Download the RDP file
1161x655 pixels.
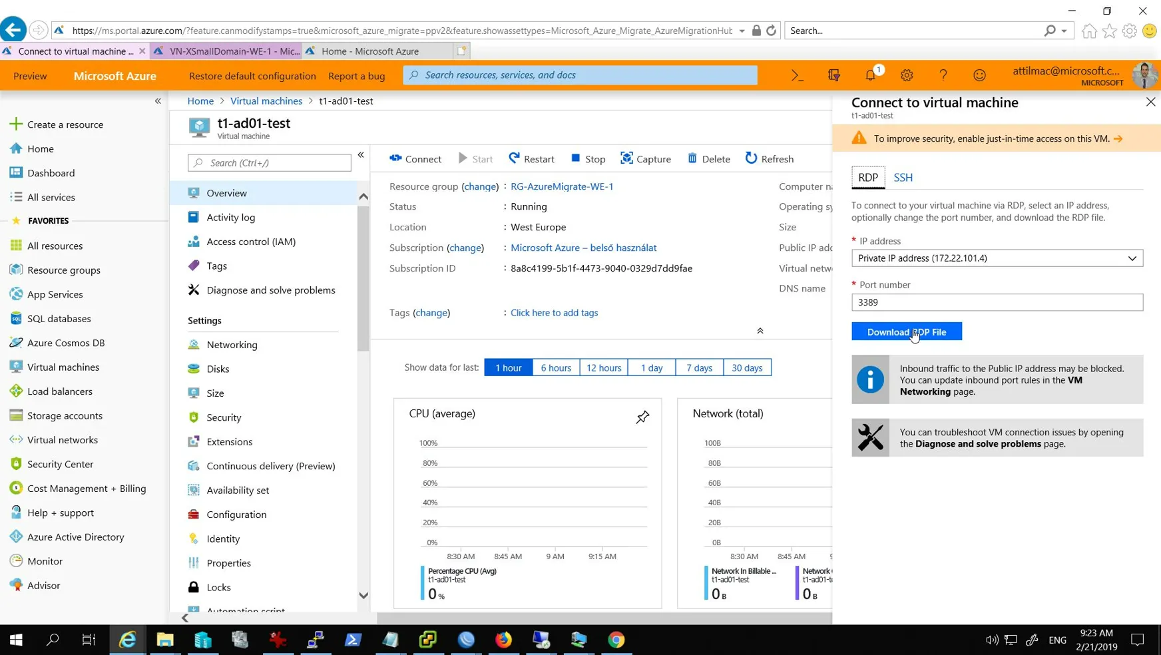tap(906, 331)
